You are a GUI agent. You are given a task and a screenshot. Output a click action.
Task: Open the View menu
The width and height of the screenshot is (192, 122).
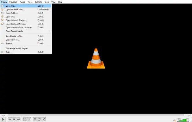(x=53, y=2)
